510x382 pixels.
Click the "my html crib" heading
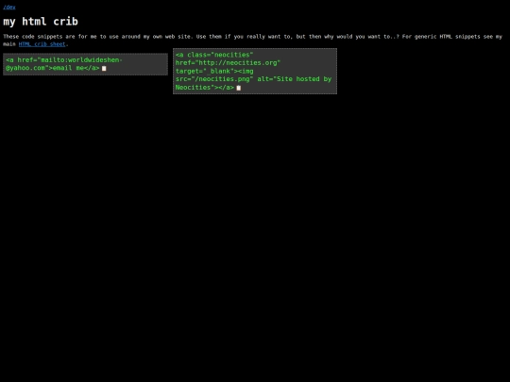click(41, 22)
